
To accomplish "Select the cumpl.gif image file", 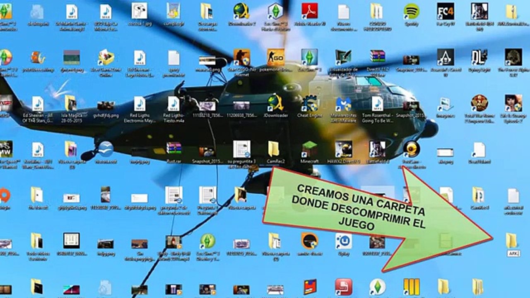I will pyautogui.click(x=173, y=12).
